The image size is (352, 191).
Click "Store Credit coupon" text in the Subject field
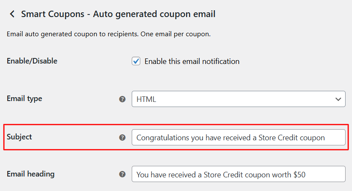point(292,138)
